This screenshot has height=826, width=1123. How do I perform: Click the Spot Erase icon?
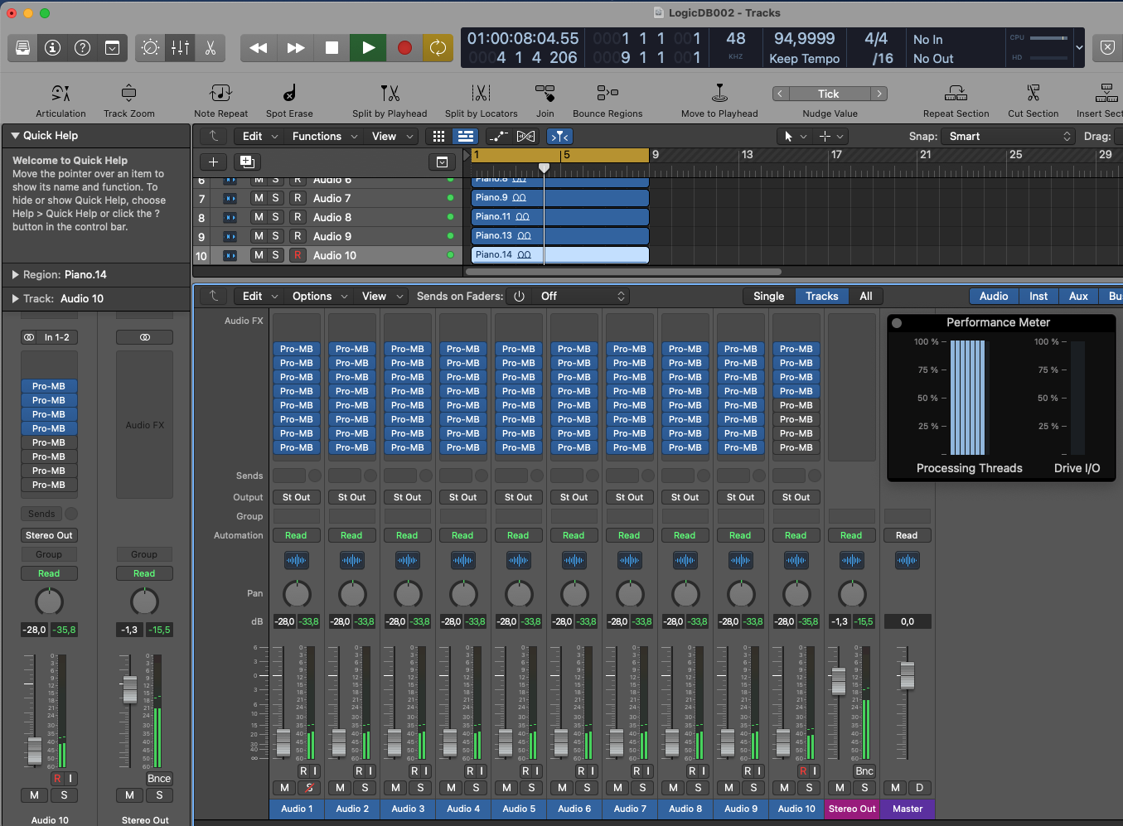[x=289, y=93]
